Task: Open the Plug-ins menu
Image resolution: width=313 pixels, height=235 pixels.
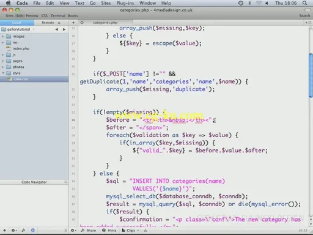Action: 125,3
